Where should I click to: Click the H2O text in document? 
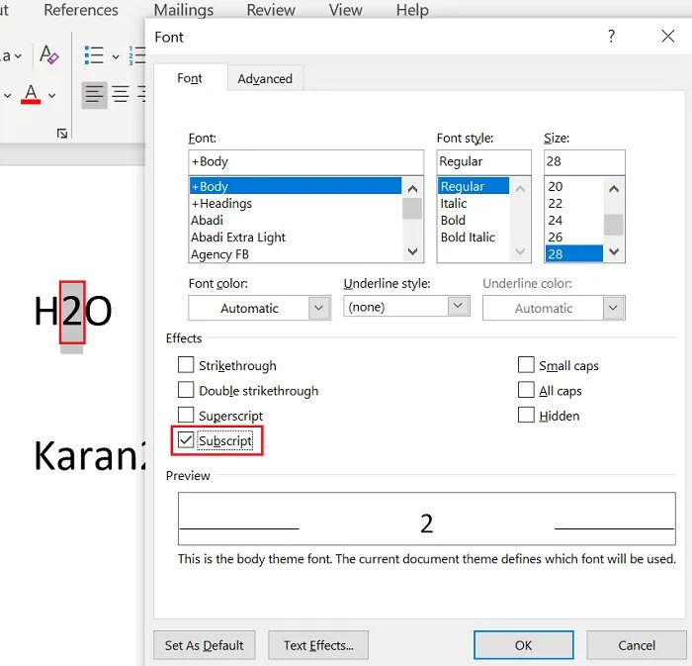click(73, 311)
